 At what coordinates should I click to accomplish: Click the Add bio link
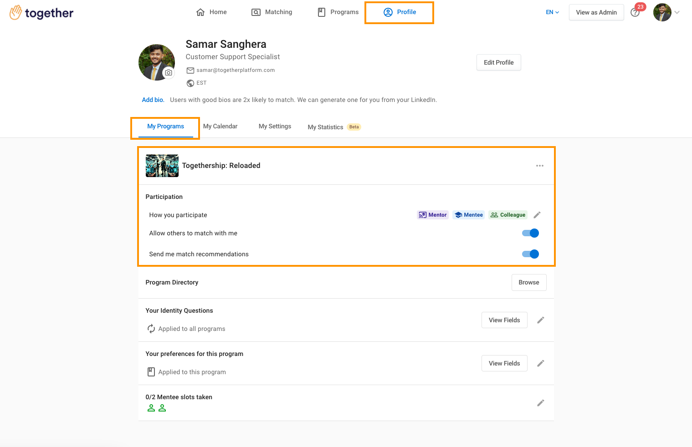153,100
